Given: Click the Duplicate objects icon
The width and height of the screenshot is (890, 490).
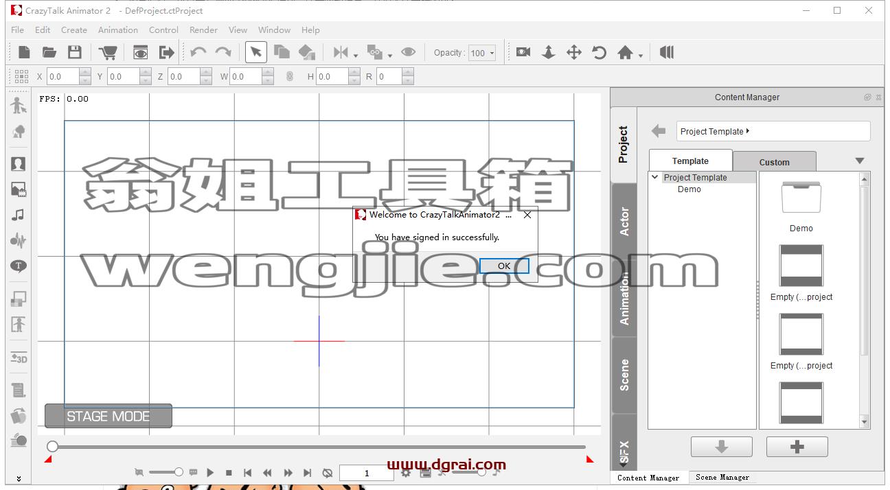Looking at the screenshot, I should pos(282,52).
